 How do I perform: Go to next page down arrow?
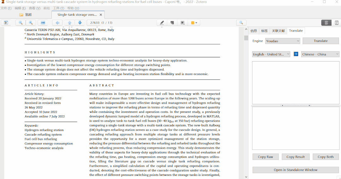[80, 23]
